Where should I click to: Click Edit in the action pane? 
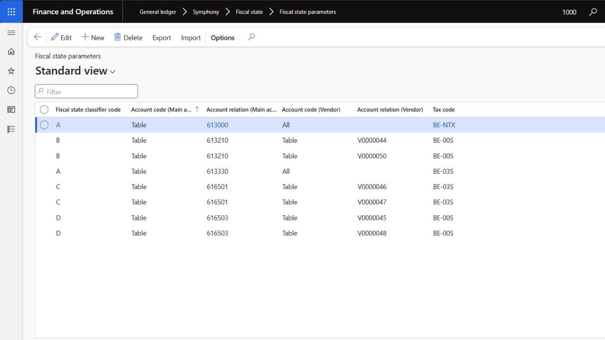tap(61, 37)
